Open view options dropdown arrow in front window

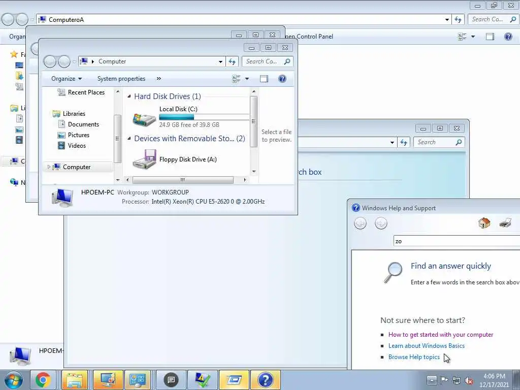click(x=247, y=79)
